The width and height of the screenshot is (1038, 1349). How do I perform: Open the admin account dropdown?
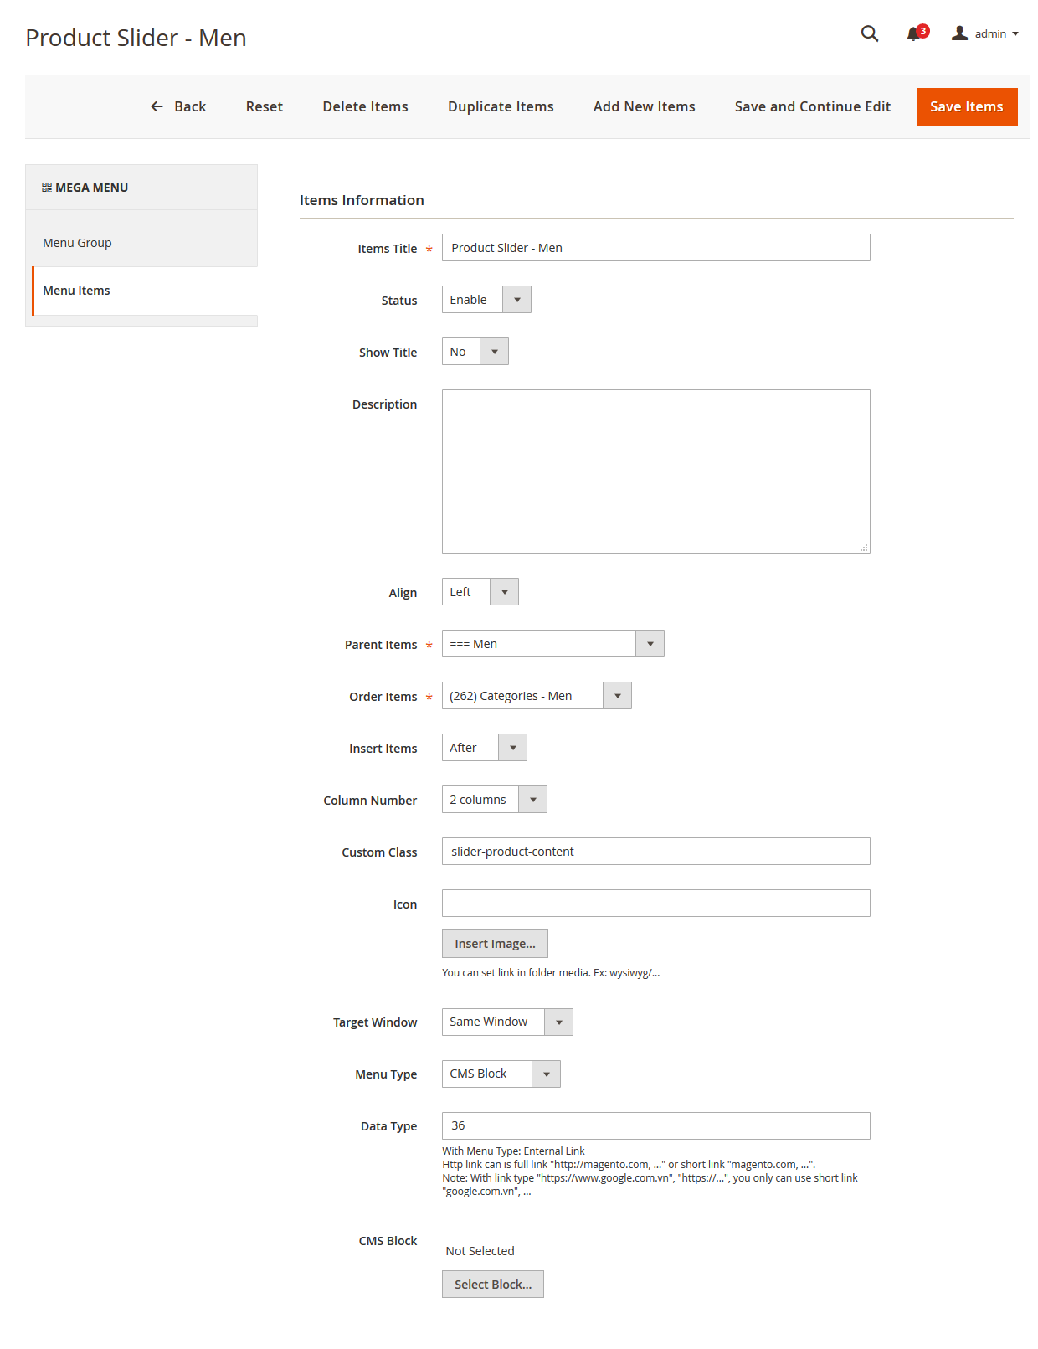tap(985, 33)
